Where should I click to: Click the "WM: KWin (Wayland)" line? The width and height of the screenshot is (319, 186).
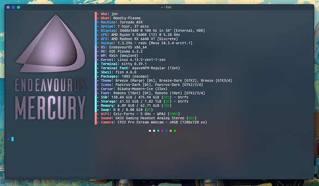[119, 56]
